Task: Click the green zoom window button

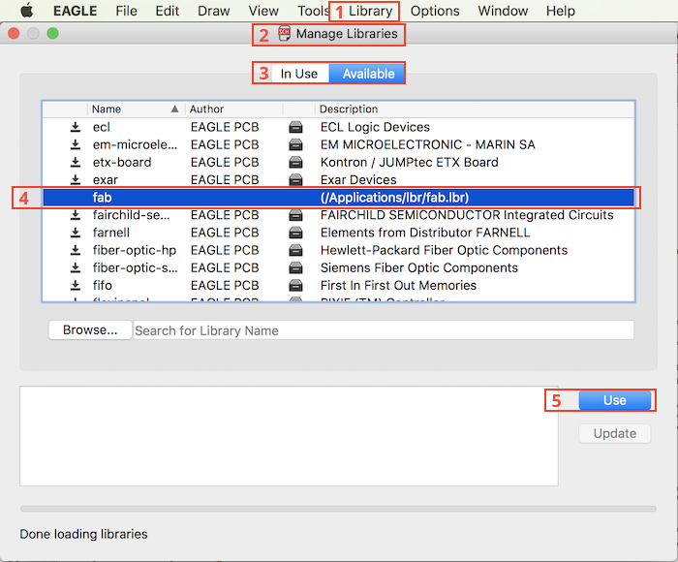Action: pyautogui.click(x=52, y=33)
